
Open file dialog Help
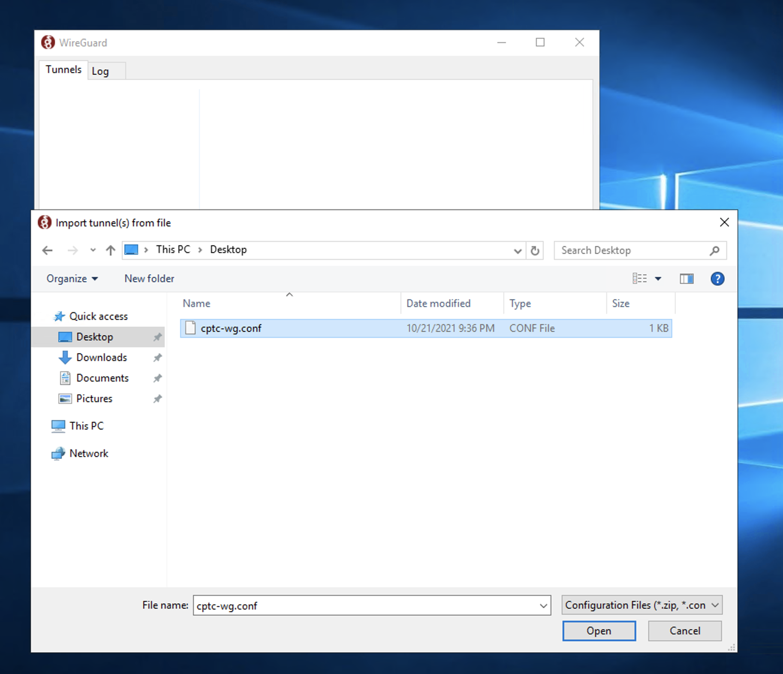coord(717,279)
